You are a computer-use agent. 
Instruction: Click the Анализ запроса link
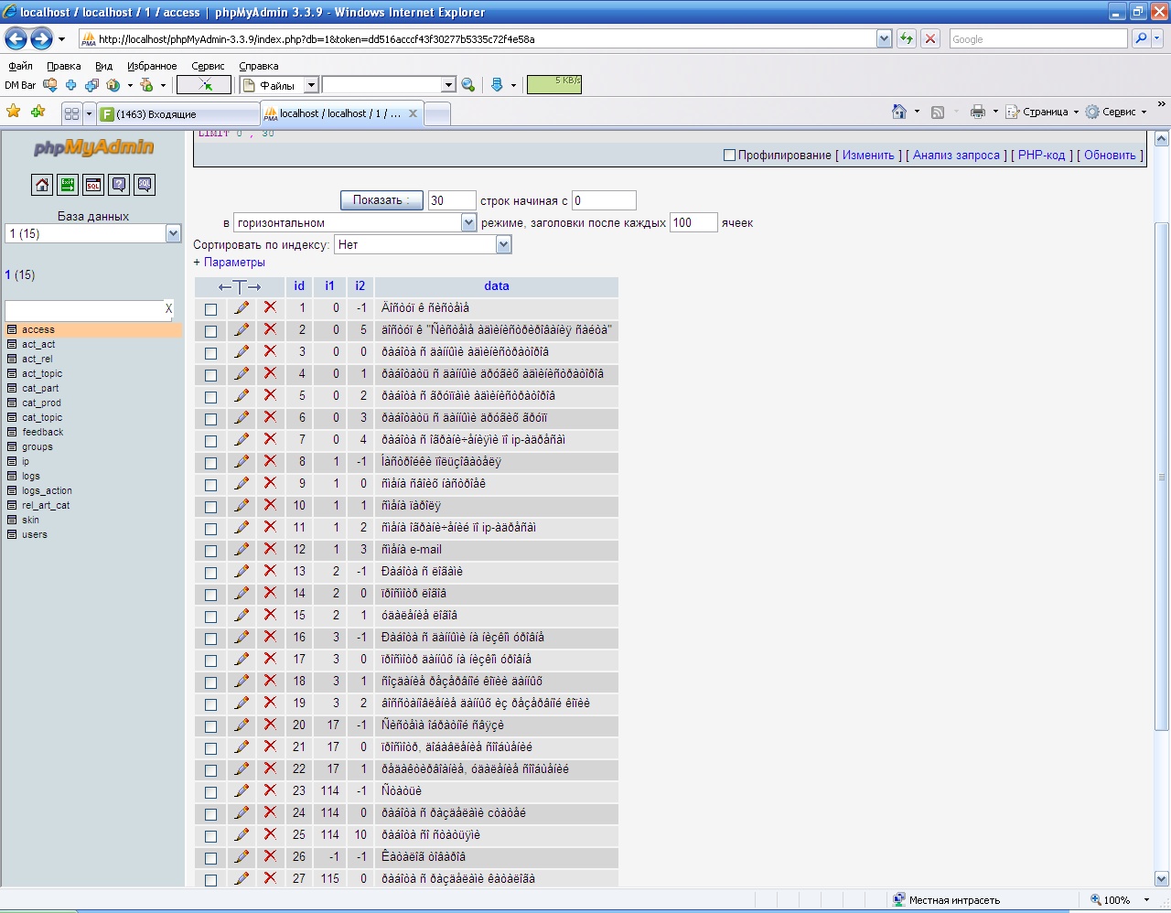[x=956, y=156]
